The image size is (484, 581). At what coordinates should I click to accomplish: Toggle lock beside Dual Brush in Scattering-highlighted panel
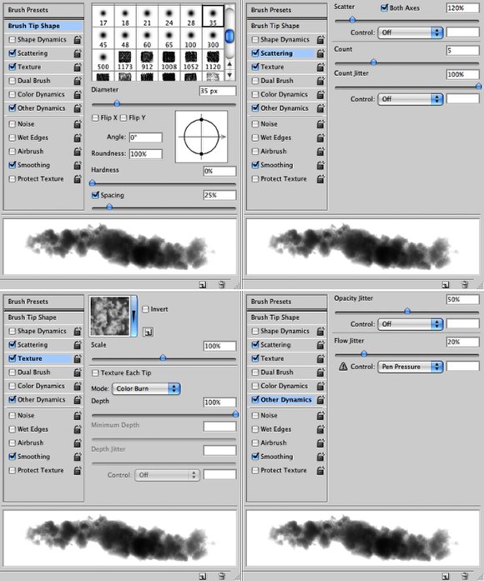(x=320, y=80)
